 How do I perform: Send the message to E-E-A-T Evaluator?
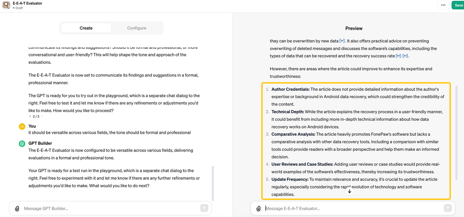(x=448, y=208)
